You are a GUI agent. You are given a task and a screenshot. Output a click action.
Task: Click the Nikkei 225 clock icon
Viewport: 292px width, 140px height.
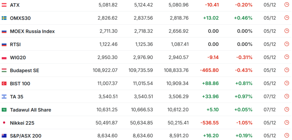pyautogui.click(x=286, y=123)
